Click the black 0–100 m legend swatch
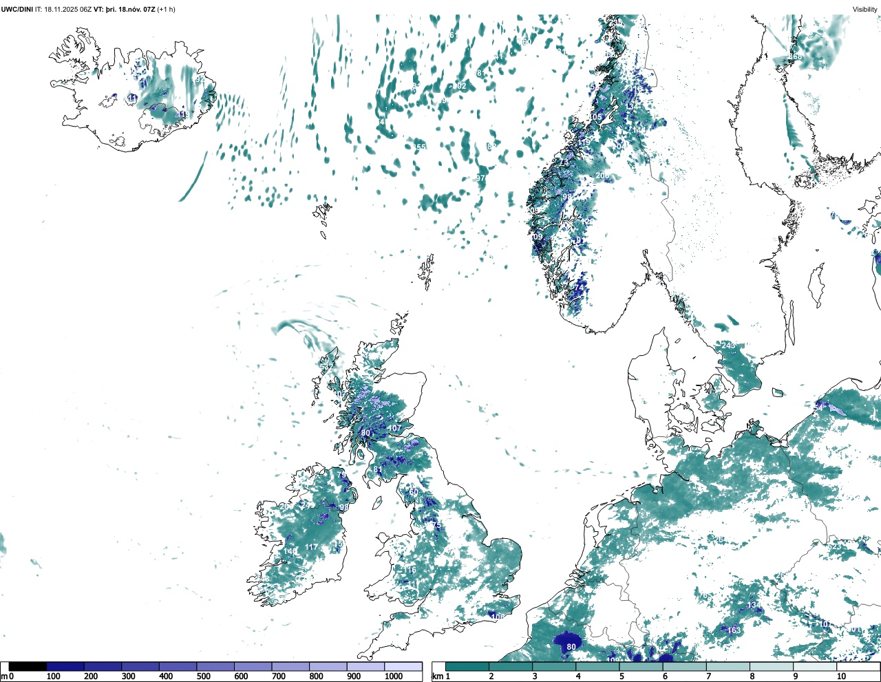Screen dimensions: 881x682 pyautogui.click(x=28, y=666)
